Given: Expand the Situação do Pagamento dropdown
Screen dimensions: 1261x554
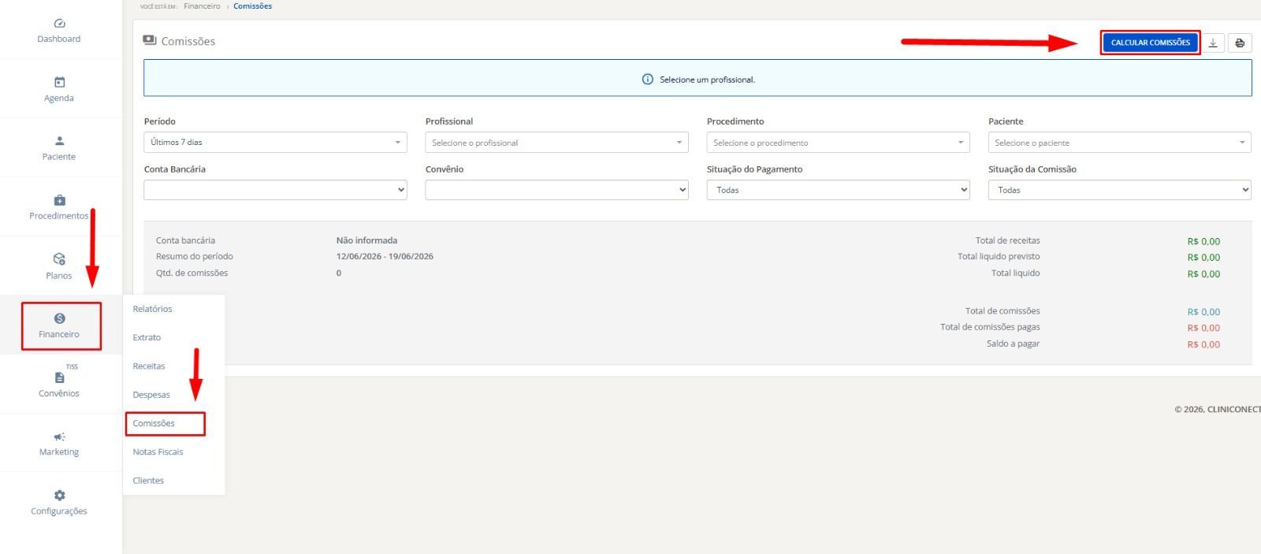Looking at the screenshot, I should tap(839, 190).
